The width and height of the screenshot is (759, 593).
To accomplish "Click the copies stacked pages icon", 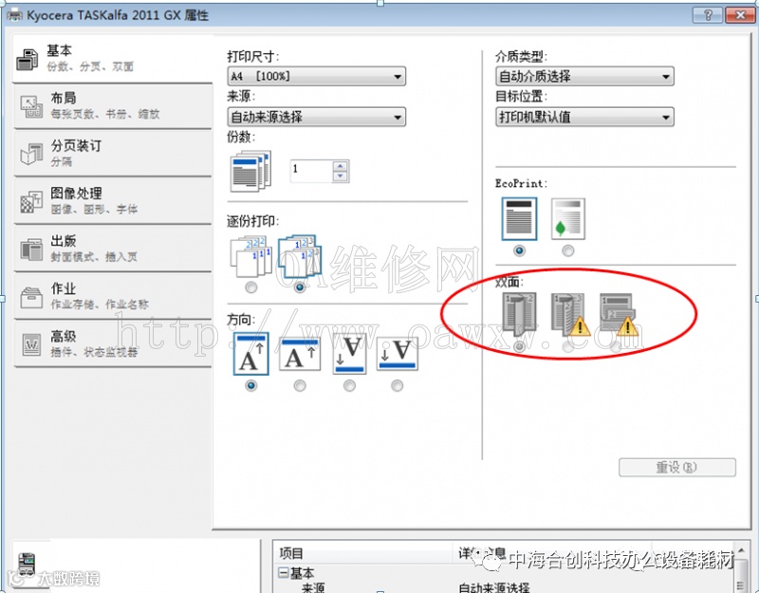I will coord(250,171).
